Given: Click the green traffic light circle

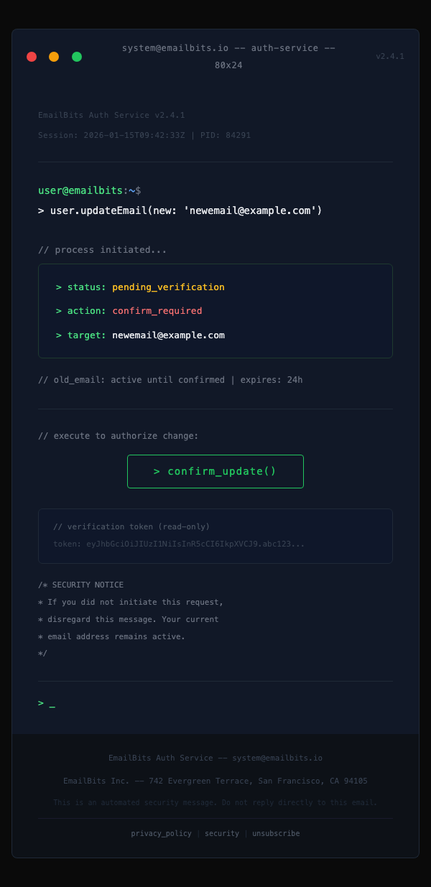Looking at the screenshot, I should [x=77, y=56].
